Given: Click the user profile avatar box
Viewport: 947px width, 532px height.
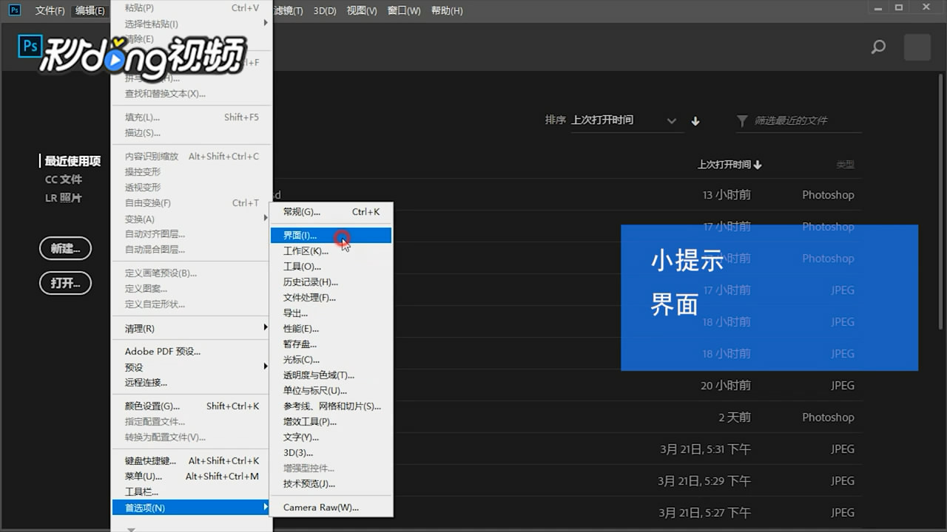Looking at the screenshot, I should tap(917, 47).
